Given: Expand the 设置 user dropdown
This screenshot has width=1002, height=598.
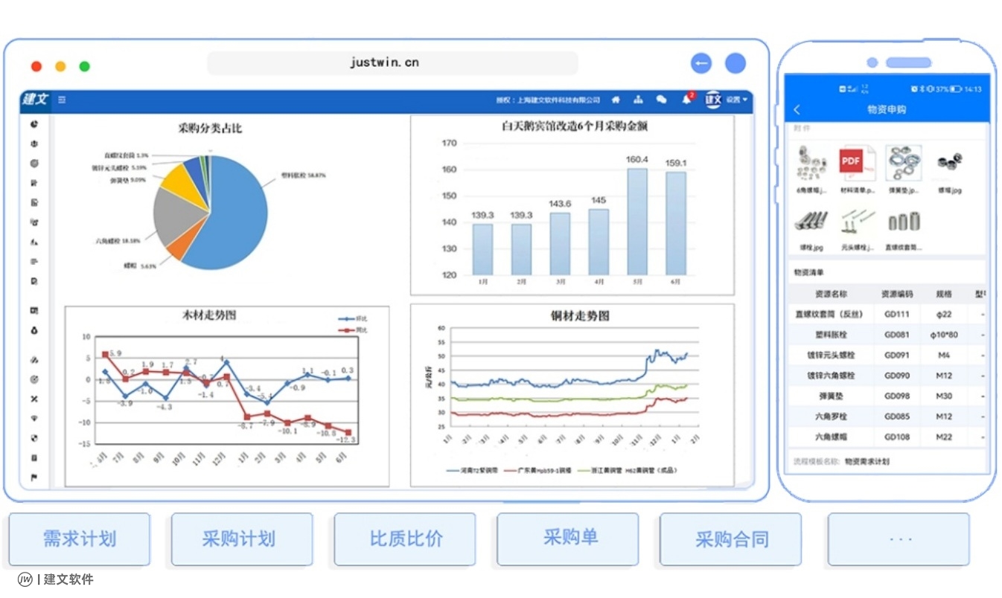Looking at the screenshot, I should coord(737,100).
